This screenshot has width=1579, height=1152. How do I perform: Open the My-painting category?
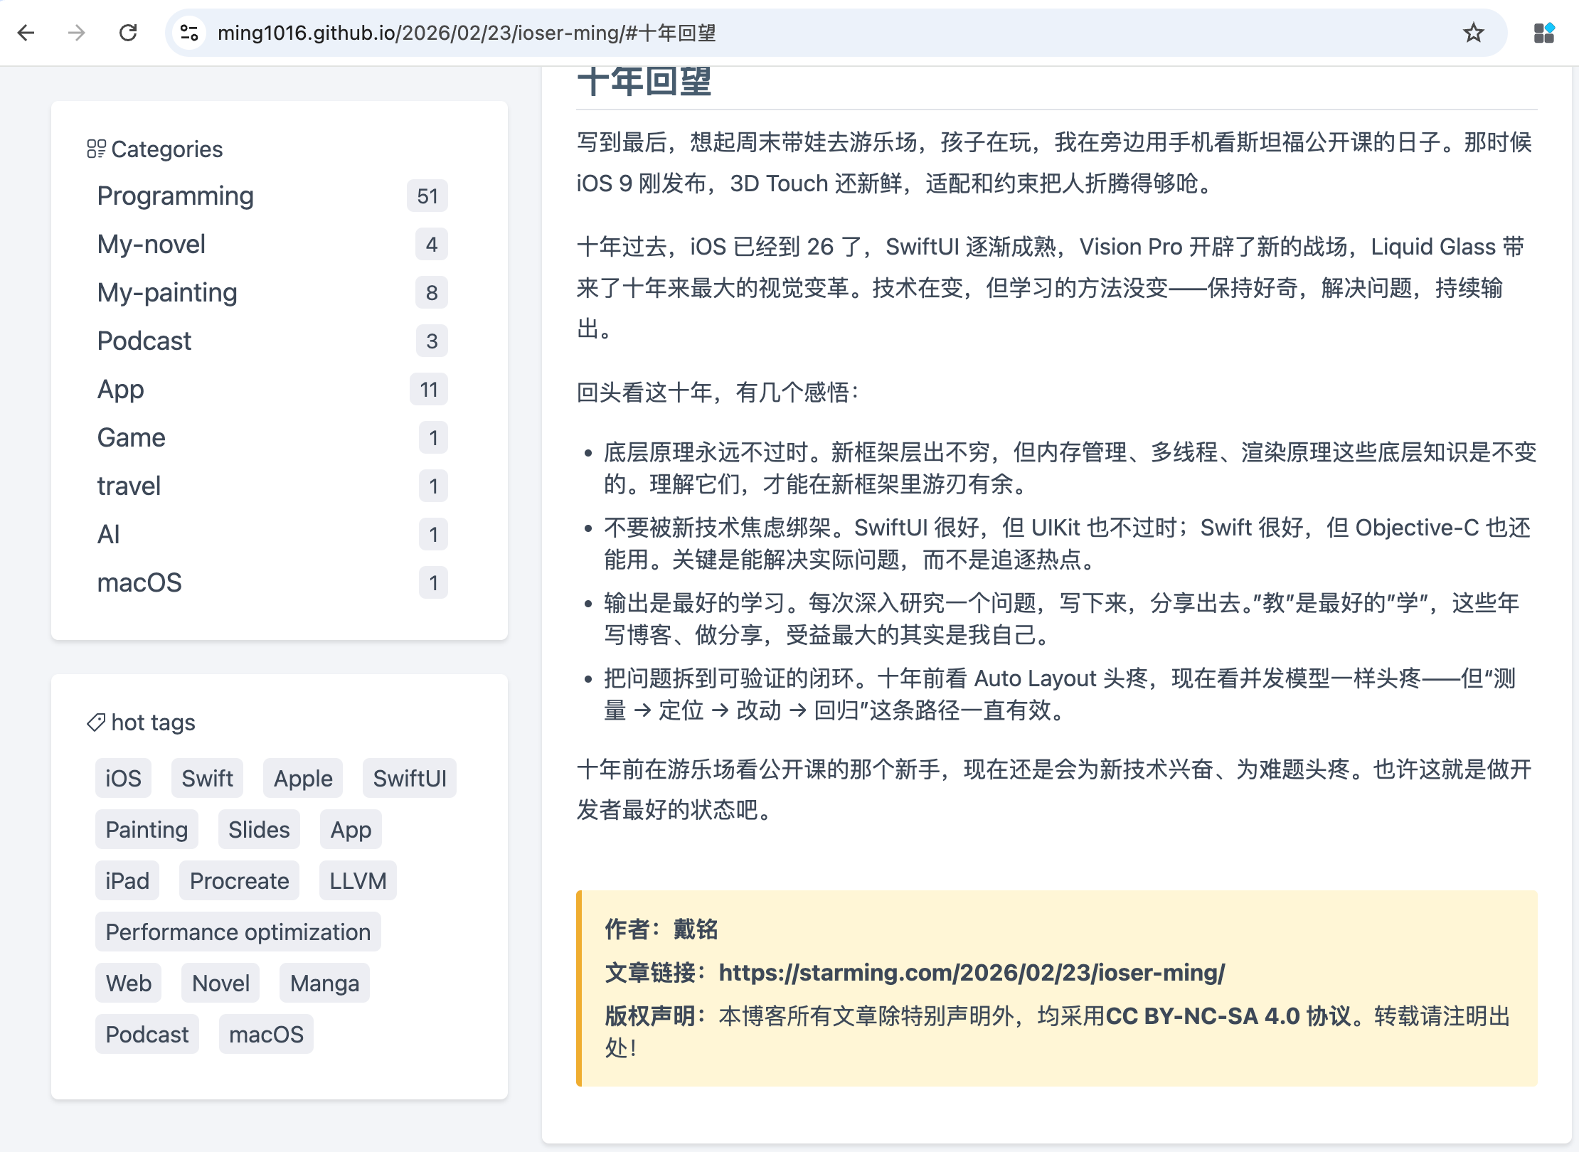167,292
